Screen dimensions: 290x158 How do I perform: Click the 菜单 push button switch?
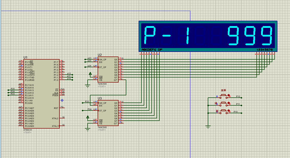click(x=223, y=96)
